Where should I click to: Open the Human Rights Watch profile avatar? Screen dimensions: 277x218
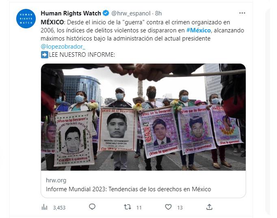click(26, 19)
